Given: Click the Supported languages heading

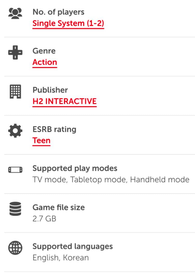Looking at the screenshot, I should pyautogui.click(x=72, y=246).
